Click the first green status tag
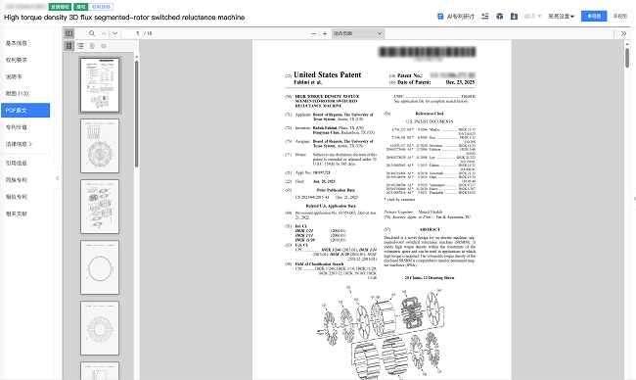The height and width of the screenshot is (380, 636). tap(60, 7)
